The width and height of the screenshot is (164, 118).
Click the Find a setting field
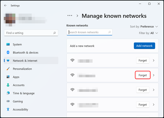(x=31, y=33)
